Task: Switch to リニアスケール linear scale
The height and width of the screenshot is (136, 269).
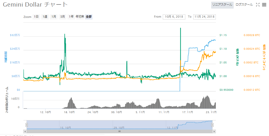Action: pos(222,5)
